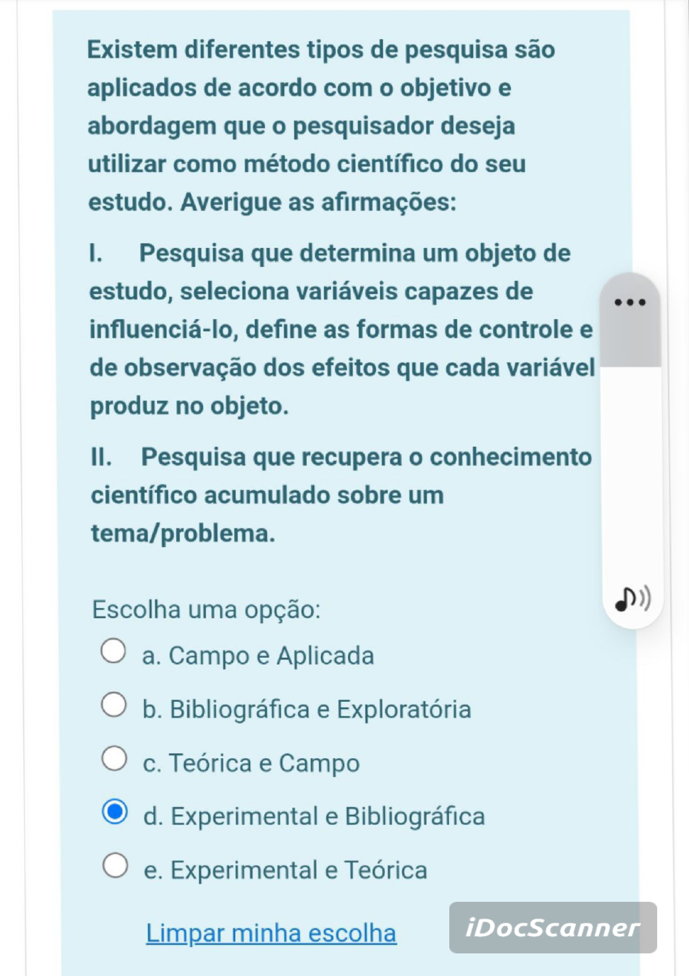Click statement II about accumulated scientific knowledge
Screen dimensions: 689x976
(341, 495)
